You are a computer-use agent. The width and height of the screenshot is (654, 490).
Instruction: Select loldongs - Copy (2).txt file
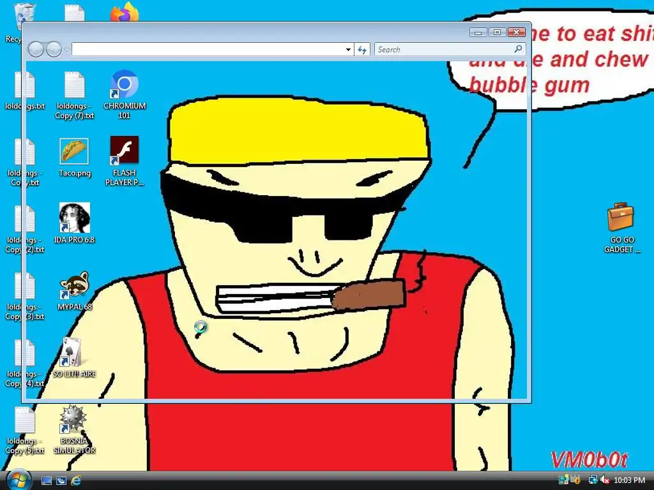pos(25,230)
